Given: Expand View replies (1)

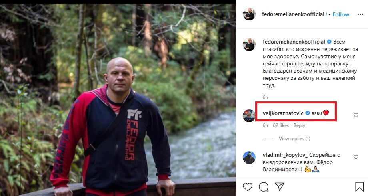Looking at the screenshot, I should tap(294, 139).
